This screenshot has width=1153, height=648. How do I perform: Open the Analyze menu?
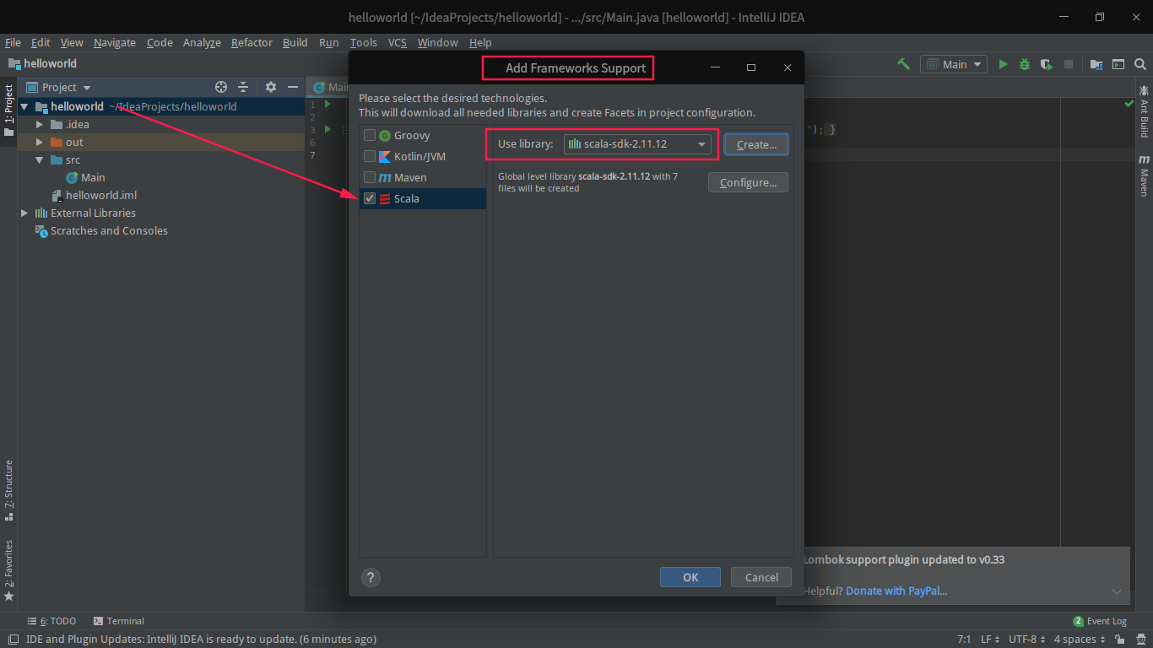click(x=202, y=42)
